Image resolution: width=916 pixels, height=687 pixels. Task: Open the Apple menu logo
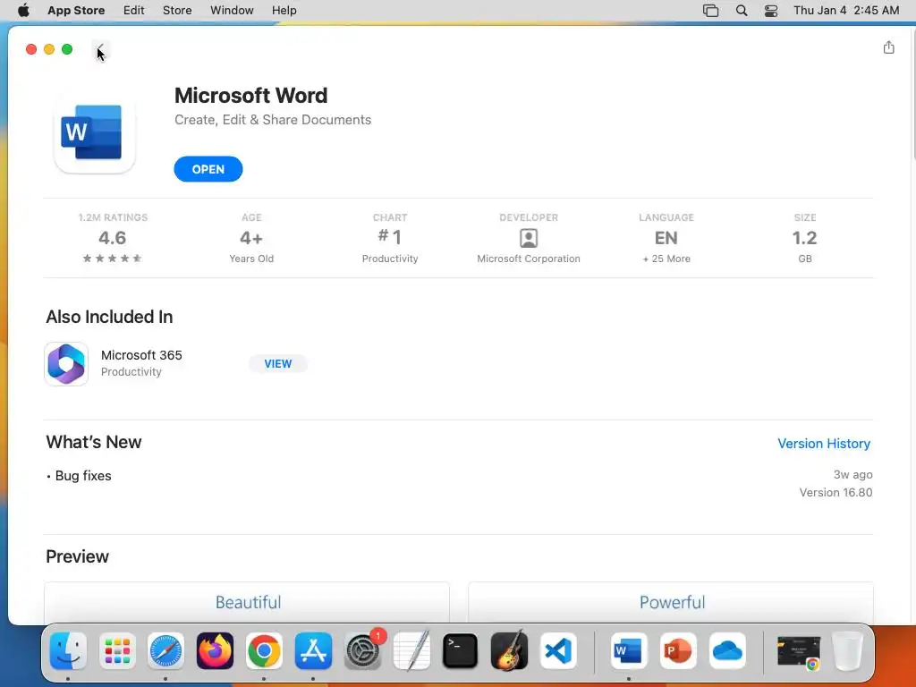(23, 10)
